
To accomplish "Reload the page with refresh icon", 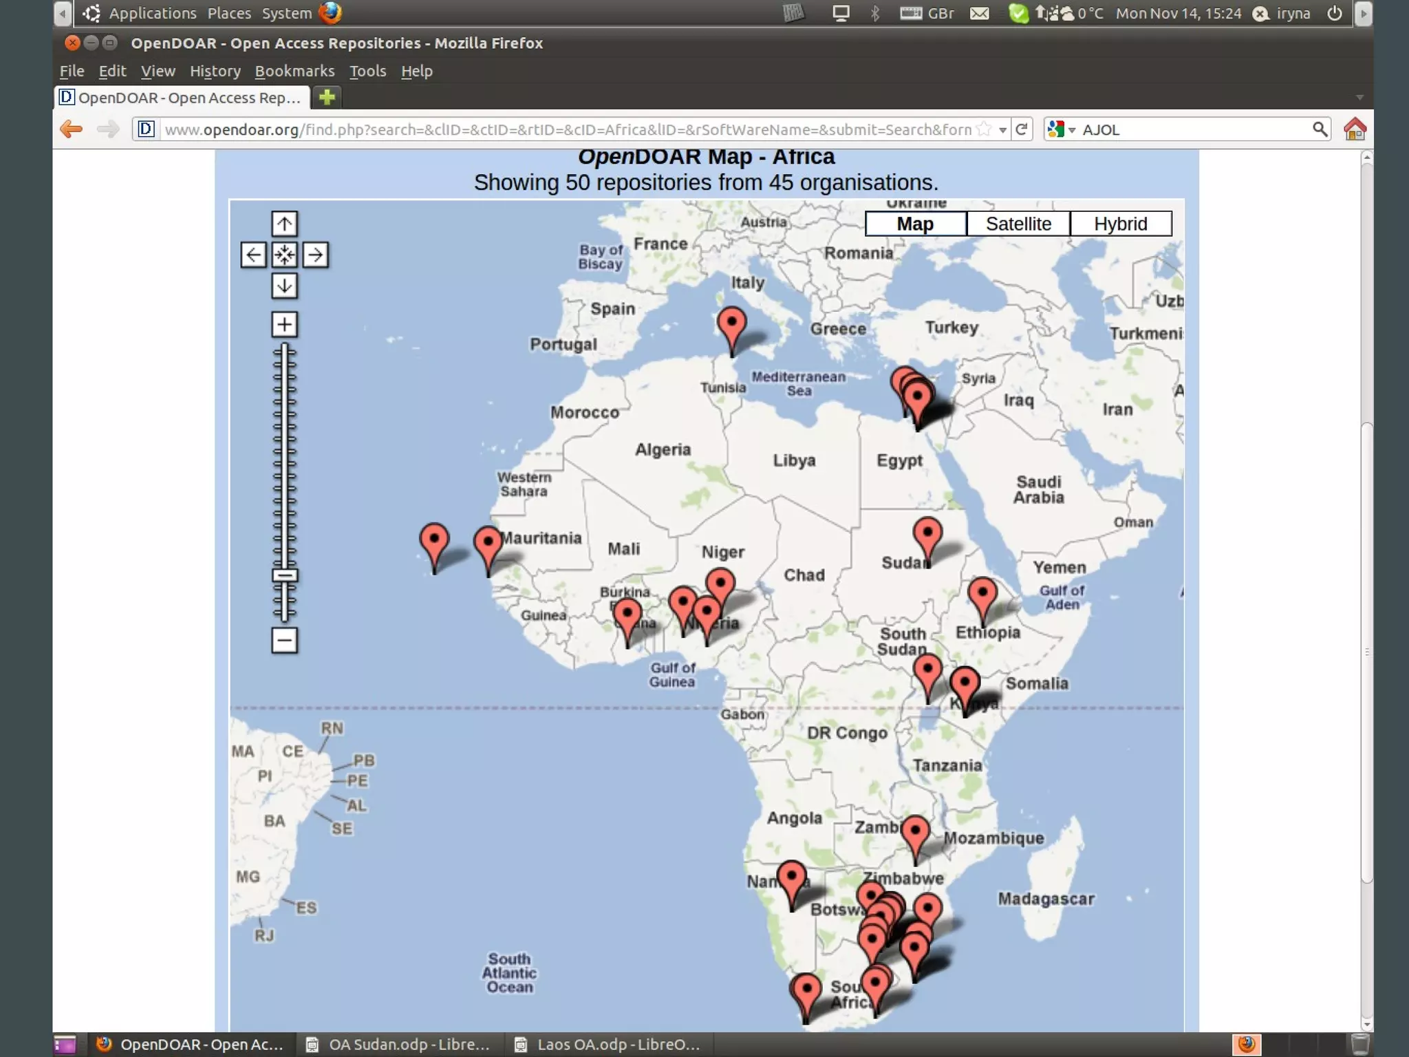I will click(1022, 129).
